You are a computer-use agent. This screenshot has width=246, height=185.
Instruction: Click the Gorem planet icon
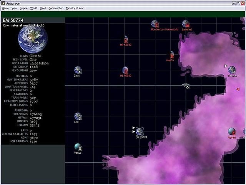[x=231, y=132]
